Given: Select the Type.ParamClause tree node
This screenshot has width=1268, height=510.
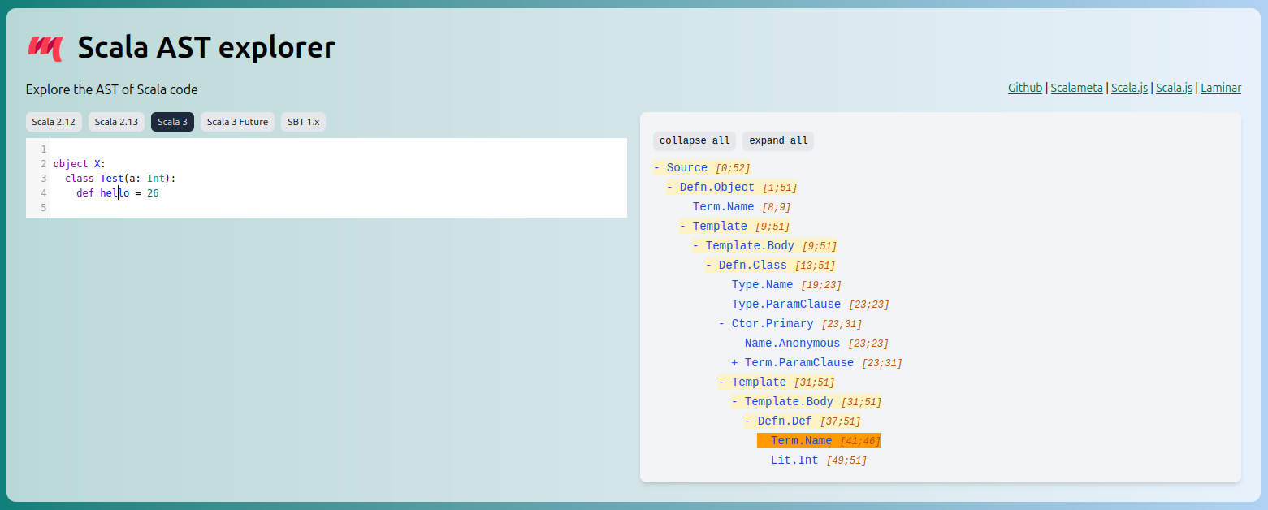Looking at the screenshot, I should click(x=810, y=305).
